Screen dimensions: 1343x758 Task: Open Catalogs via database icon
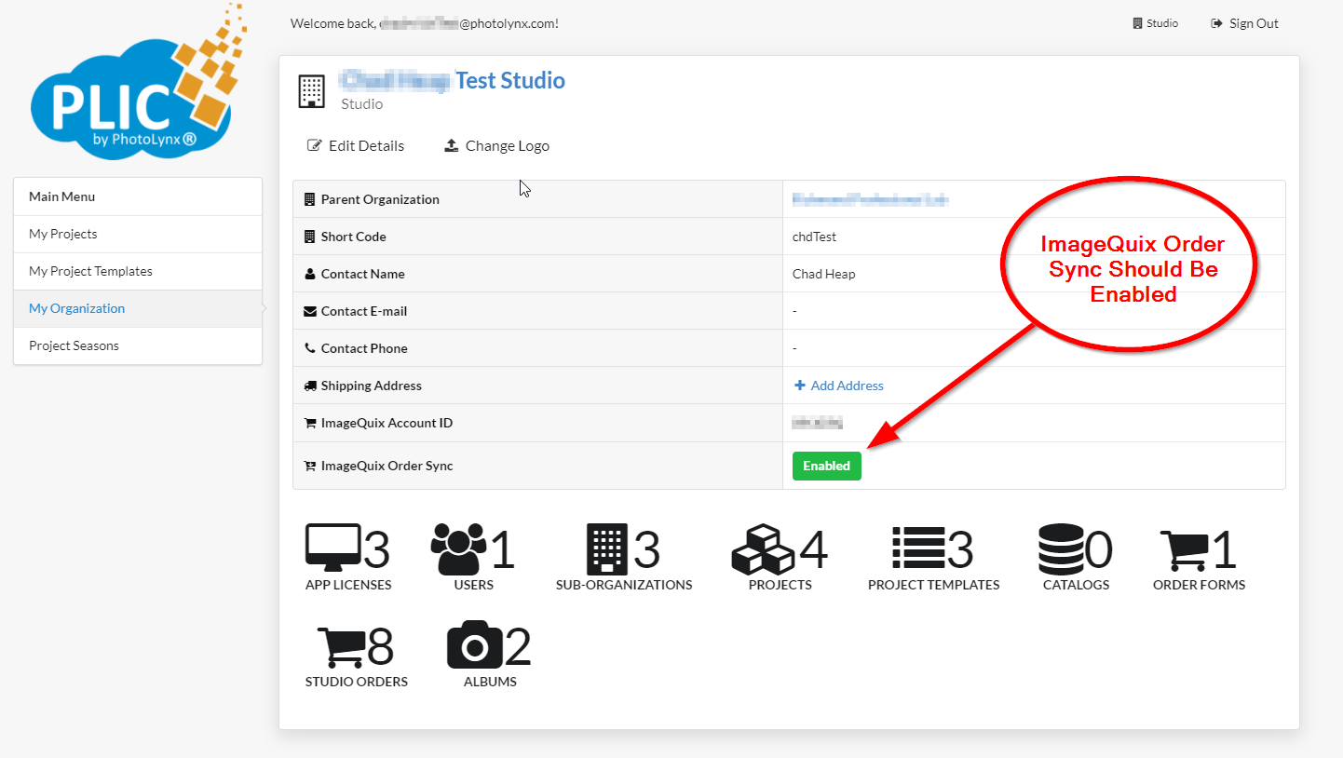point(1062,548)
